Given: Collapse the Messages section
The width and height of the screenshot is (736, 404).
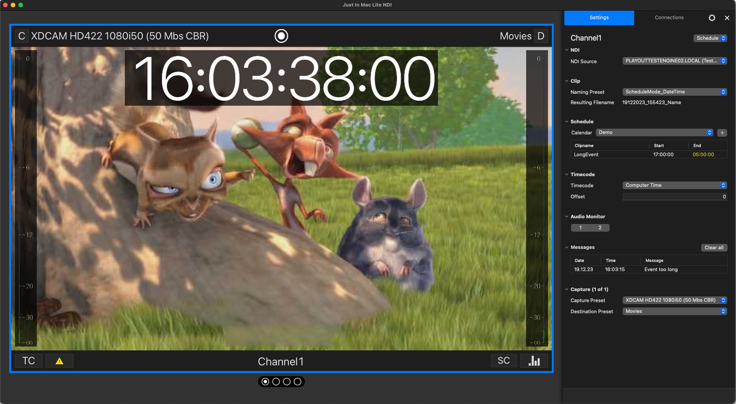Looking at the screenshot, I should (x=567, y=247).
